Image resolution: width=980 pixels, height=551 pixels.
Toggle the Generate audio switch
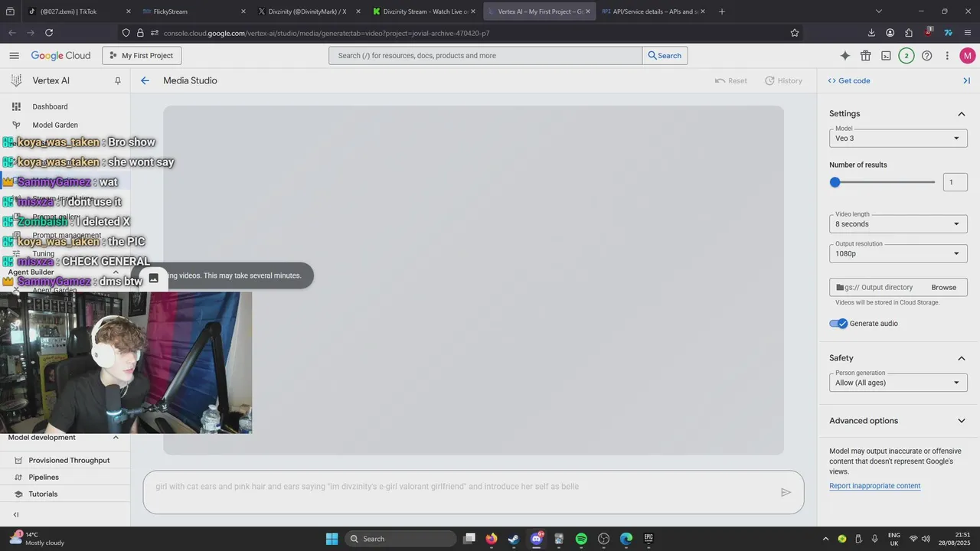838,324
